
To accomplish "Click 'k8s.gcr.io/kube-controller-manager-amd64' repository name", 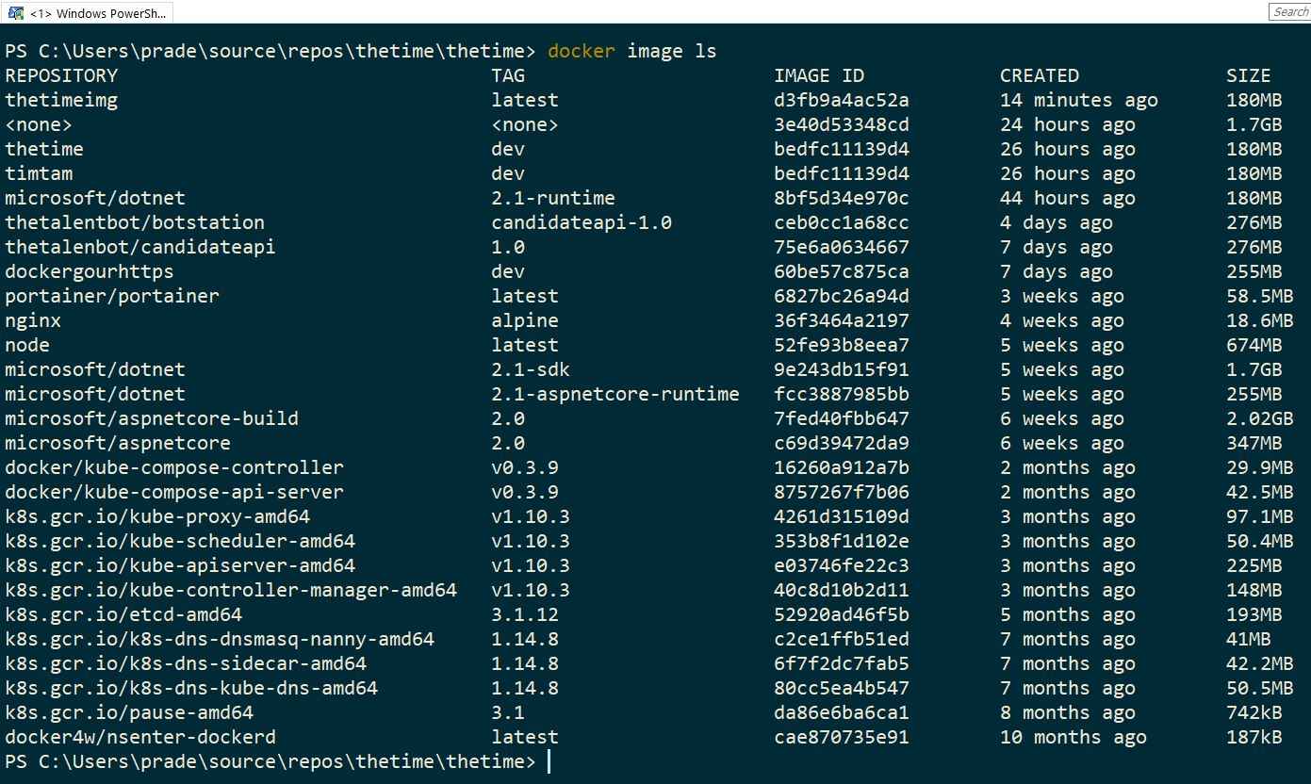I will [231, 590].
